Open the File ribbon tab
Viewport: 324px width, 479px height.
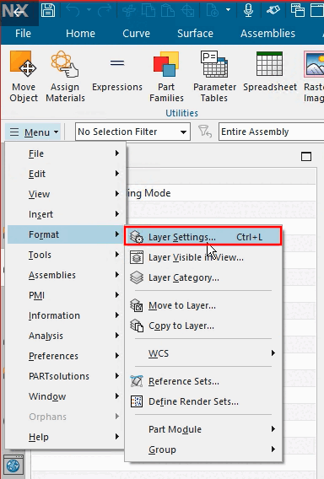click(24, 33)
